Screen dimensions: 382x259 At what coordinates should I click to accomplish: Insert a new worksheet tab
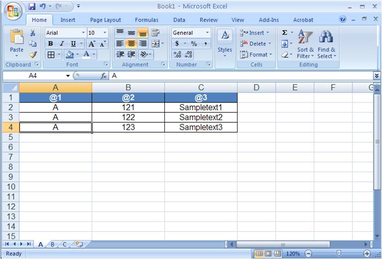[79, 244]
